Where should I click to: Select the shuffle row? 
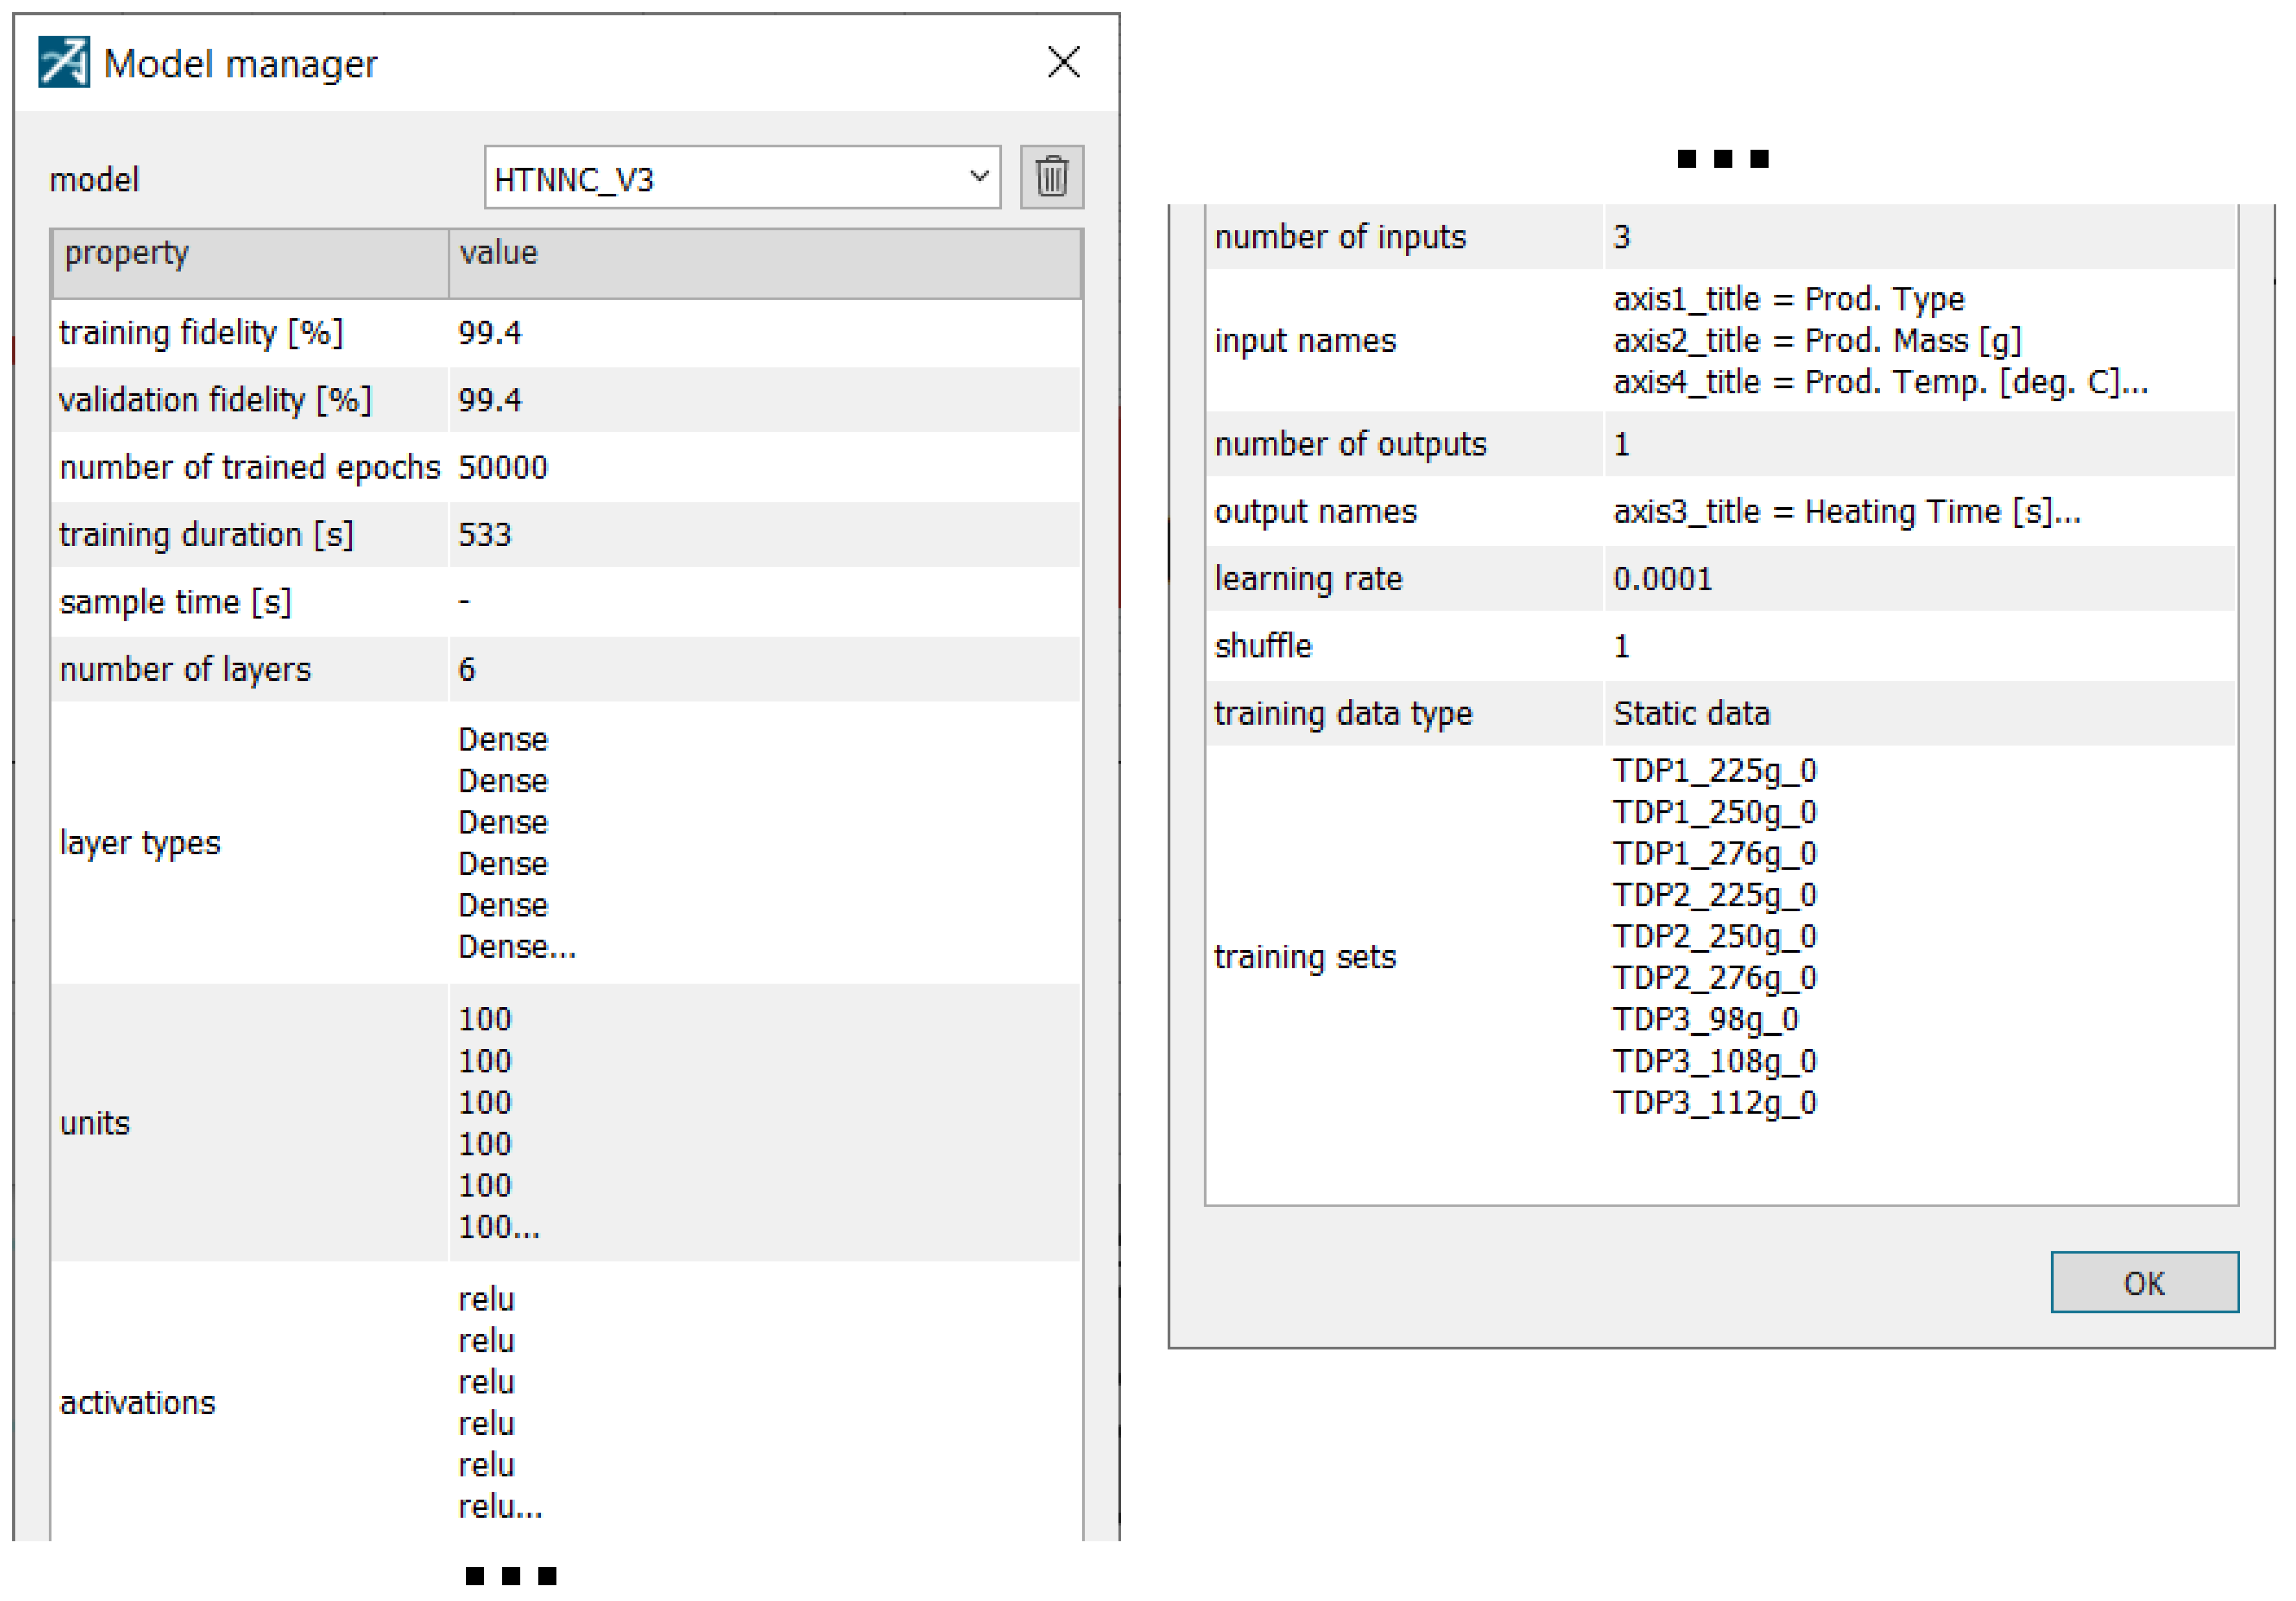[1262, 646]
